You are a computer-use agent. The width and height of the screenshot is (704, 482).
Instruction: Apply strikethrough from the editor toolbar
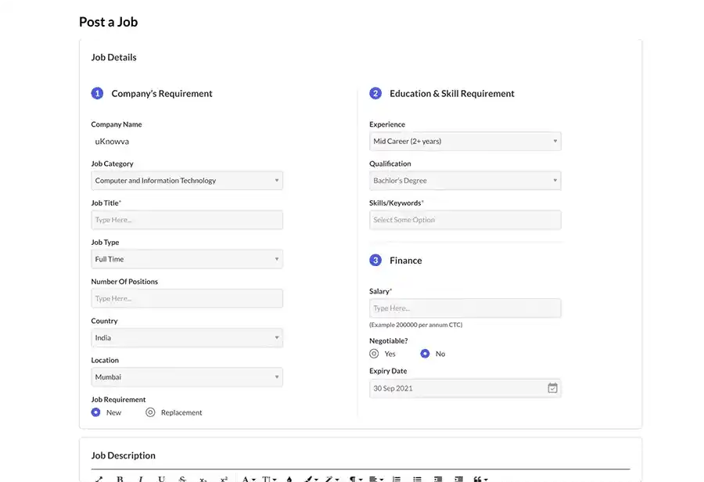click(x=182, y=479)
